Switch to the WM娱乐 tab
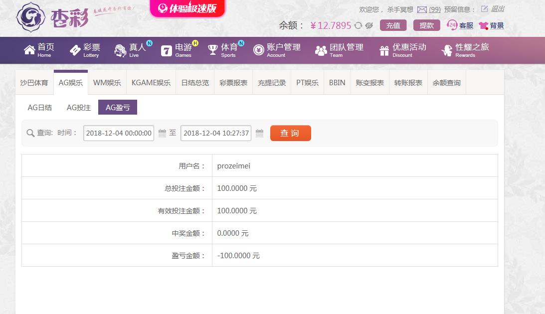Image resolution: width=545 pixels, height=314 pixels. click(107, 83)
